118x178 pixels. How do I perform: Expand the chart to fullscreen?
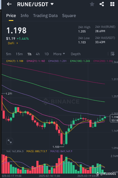pyautogui.click(x=10, y=141)
